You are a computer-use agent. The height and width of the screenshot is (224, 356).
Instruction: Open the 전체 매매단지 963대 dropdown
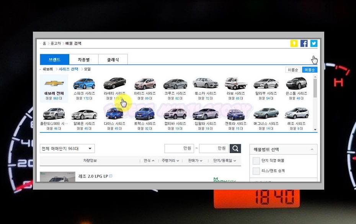coord(67,148)
